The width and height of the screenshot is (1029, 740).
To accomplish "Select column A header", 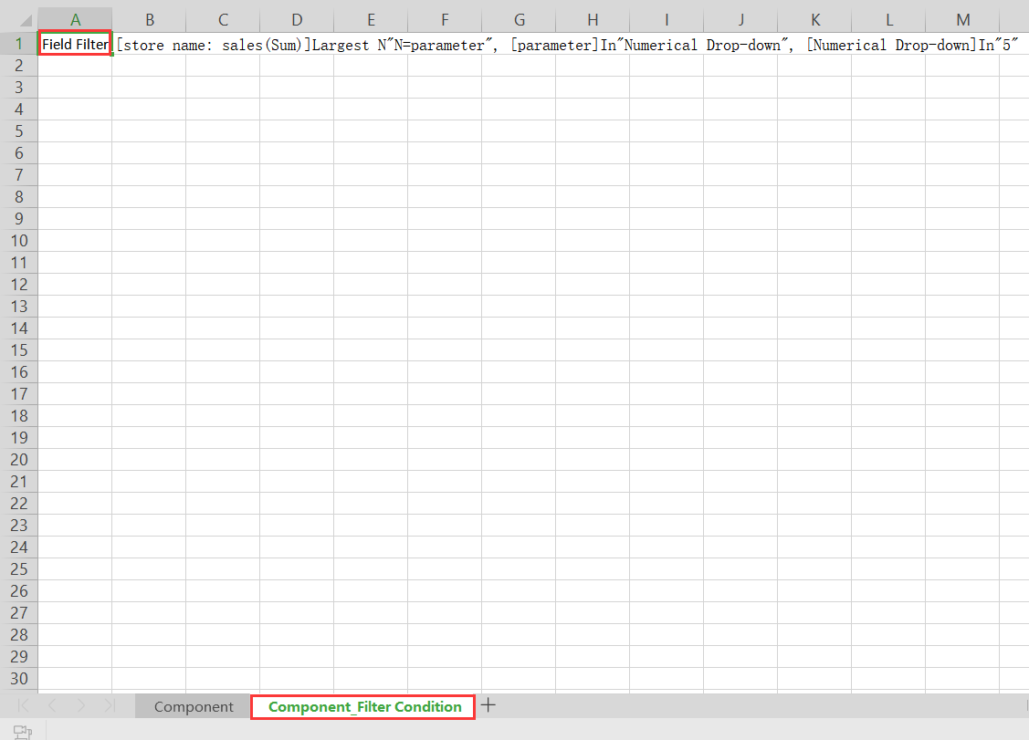I will 75,20.
